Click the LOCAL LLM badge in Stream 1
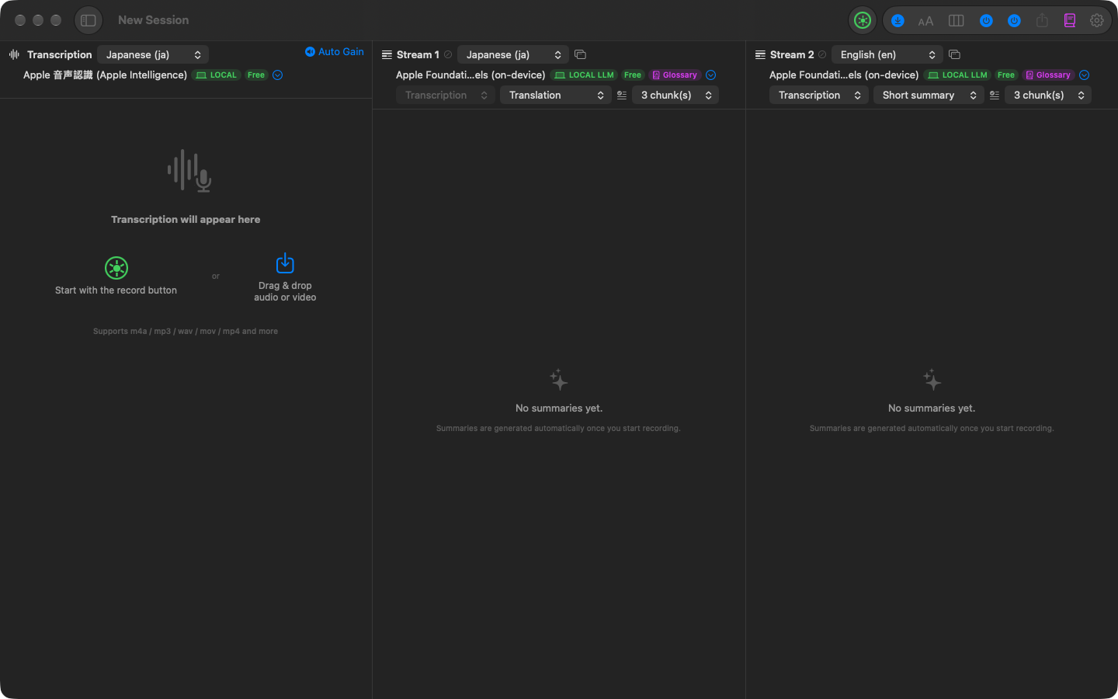This screenshot has height=699, width=1118. pos(584,75)
